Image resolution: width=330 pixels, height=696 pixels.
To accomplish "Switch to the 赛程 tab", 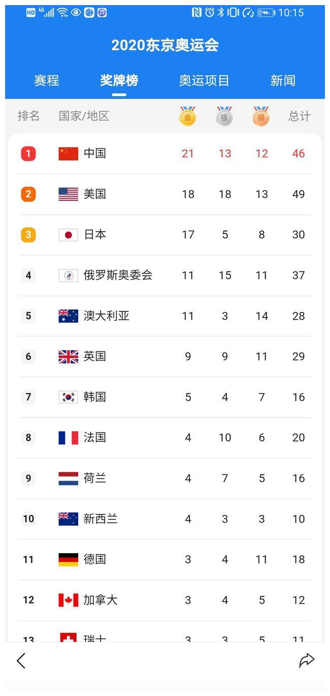I will 47,80.
